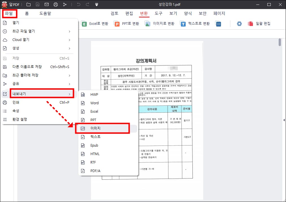Send the PDF via the email icon

tap(47, 4)
